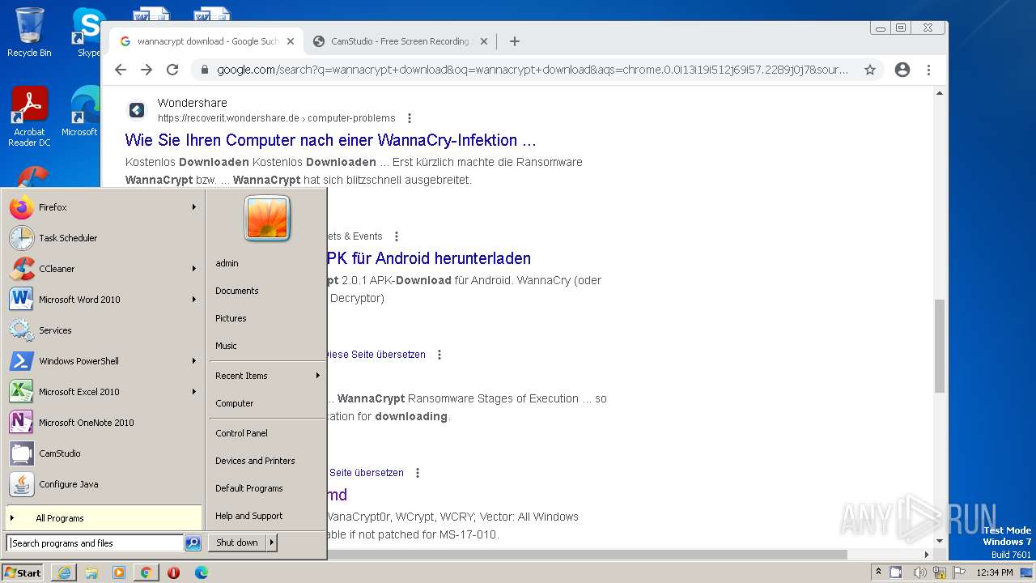Open Internet Explorer from the taskbar
This screenshot has height=583, width=1036.
click(x=64, y=572)
